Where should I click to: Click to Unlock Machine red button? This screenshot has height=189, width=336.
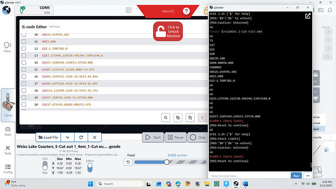coord(168,31)
